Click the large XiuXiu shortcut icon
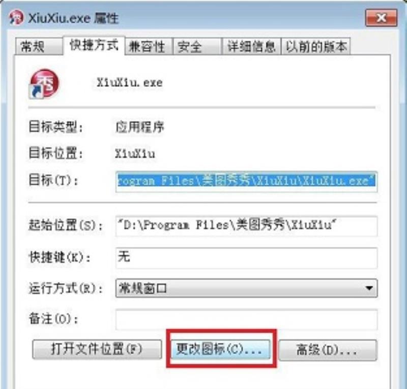The image size is (407, 389). click(x=44, y=84)
